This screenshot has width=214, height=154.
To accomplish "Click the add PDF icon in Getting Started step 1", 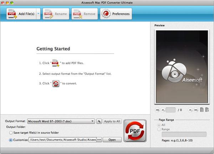I will click(55, 63).
